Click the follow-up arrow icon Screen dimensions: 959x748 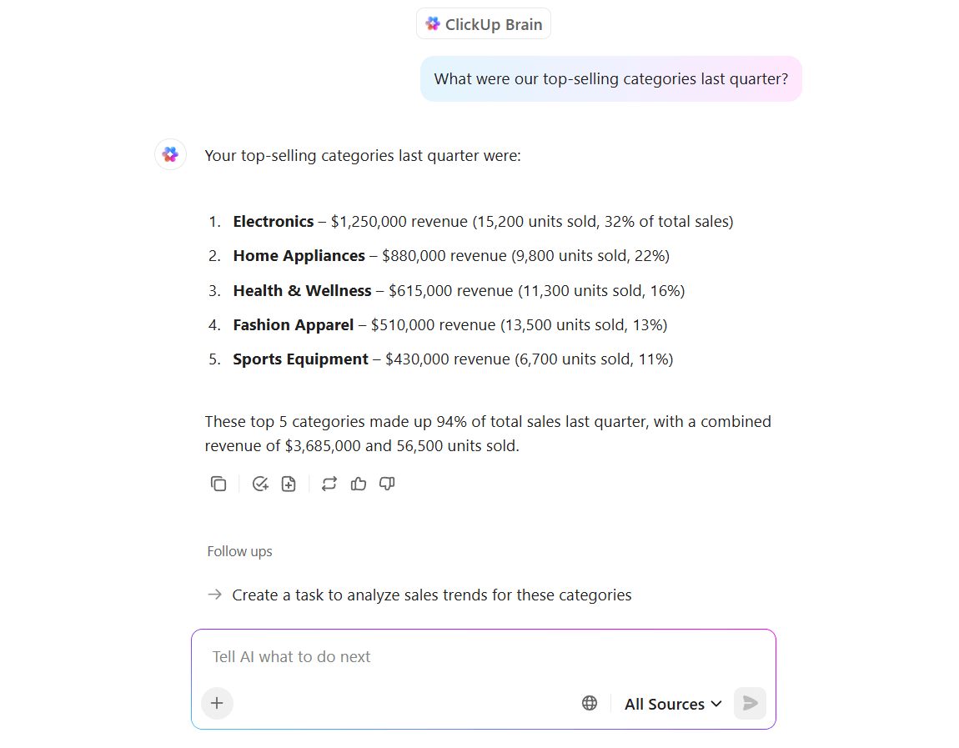coord(213,595)
